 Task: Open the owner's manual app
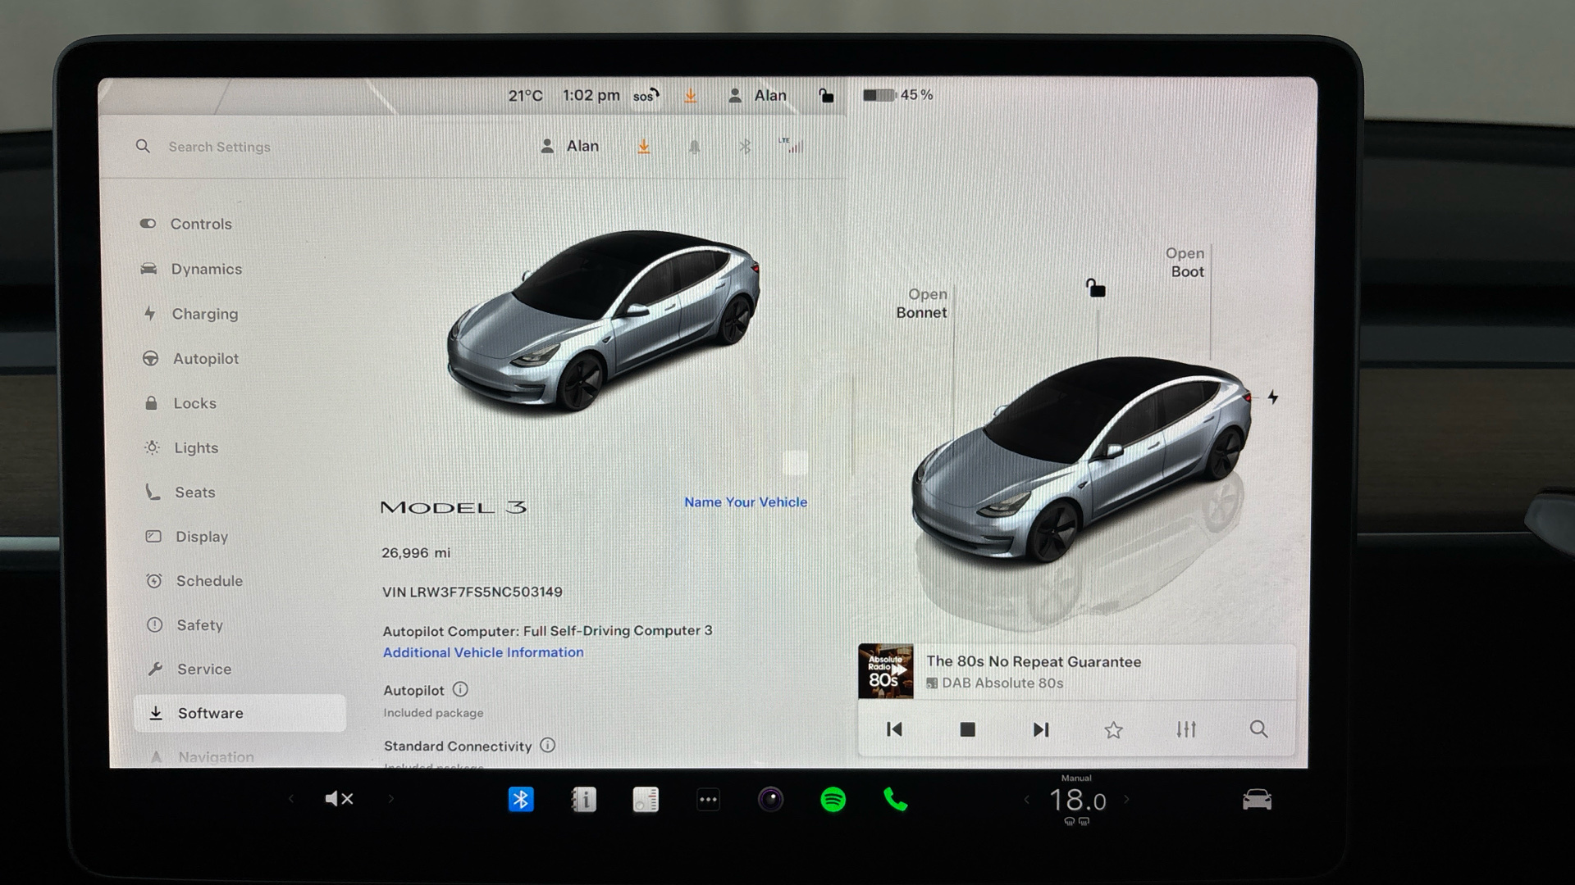click(x=583, y=799)
